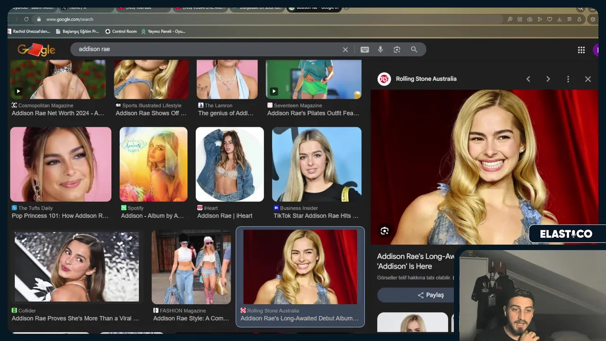
Task: Open Business Insider TikTok Star thumbnail
Action: 317,164
